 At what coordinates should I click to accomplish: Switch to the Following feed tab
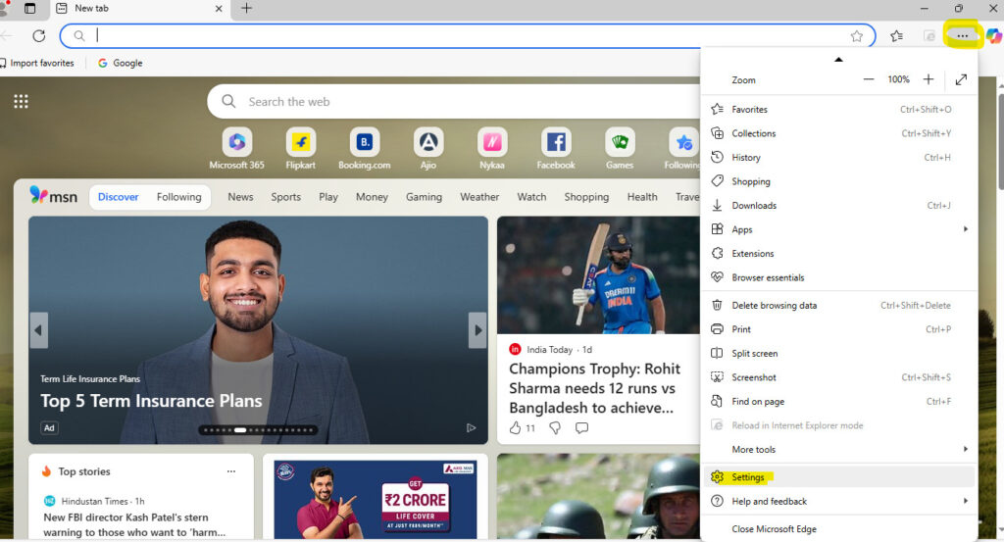(178, 197)
